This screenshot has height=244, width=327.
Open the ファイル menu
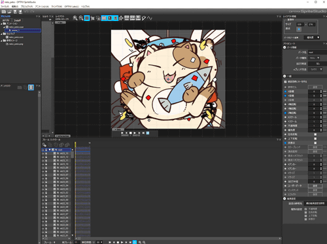(5, 7)
